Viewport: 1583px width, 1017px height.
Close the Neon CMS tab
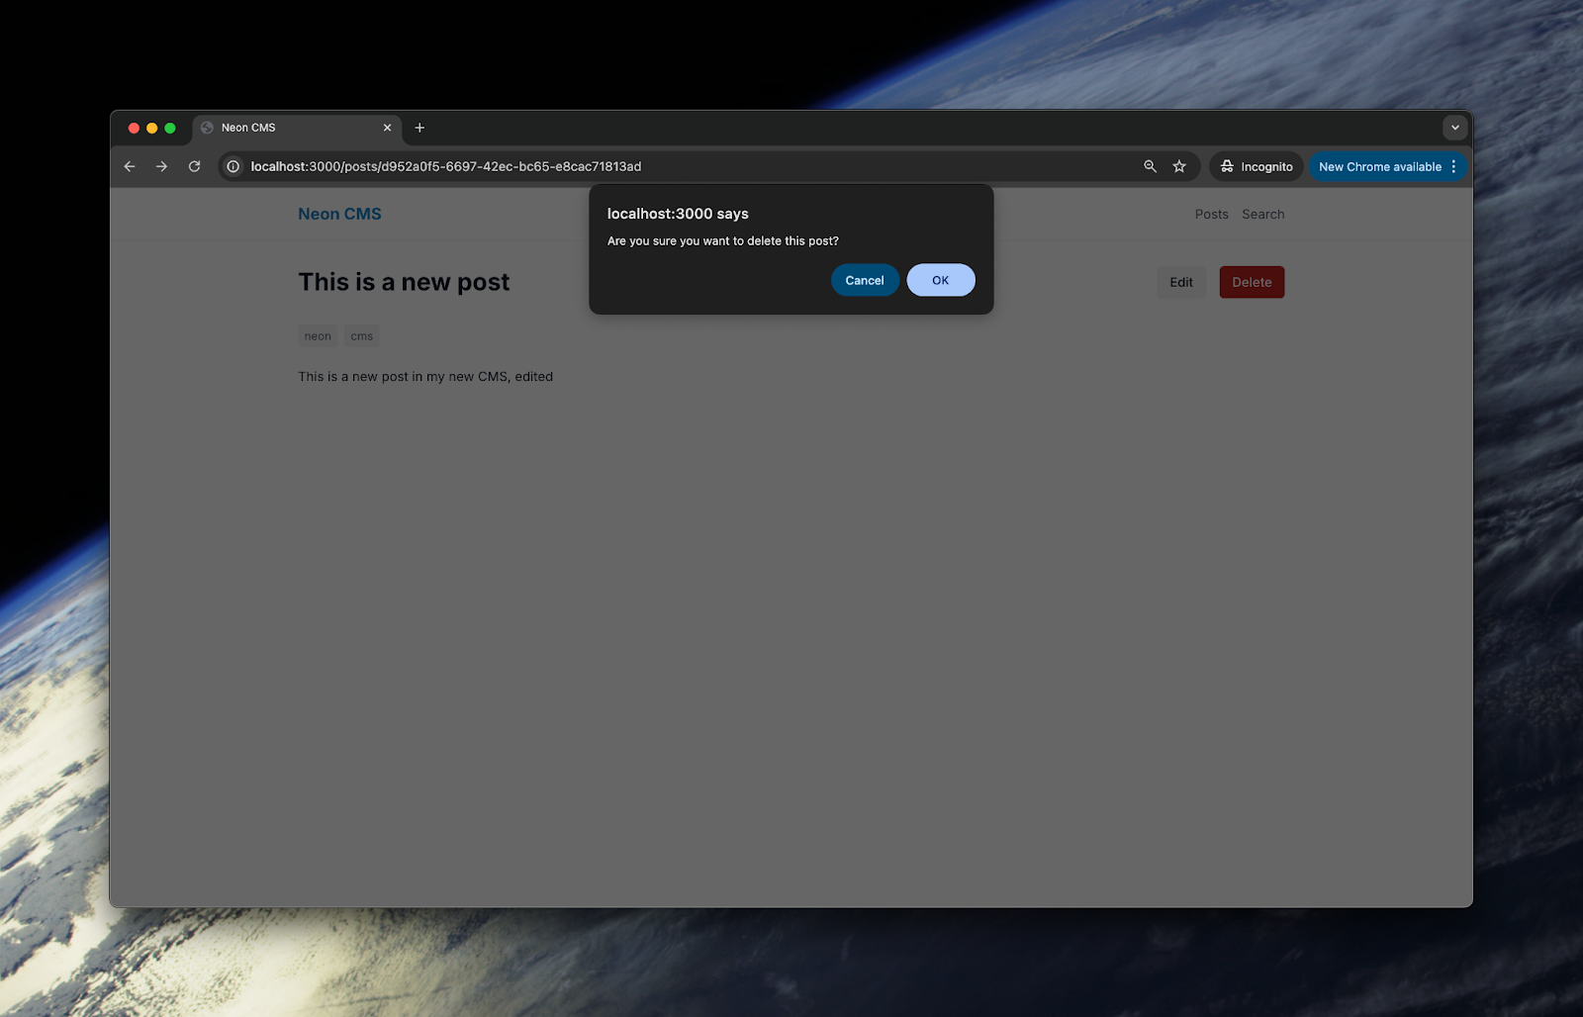387,128
